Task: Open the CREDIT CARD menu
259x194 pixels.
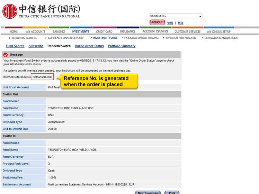Action: (x=104, y=31)
